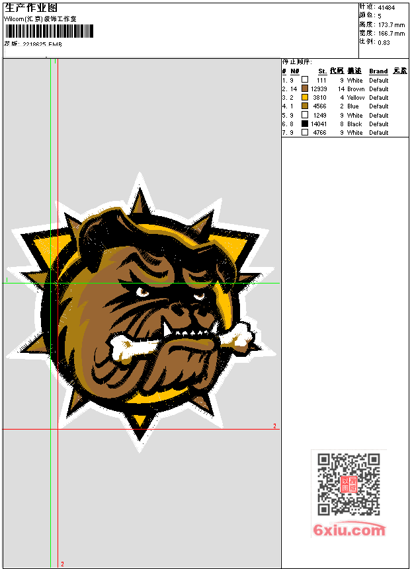Click the bulldog embroidery design preview
The width and height of the screenshot is (410, 569).
point(141,312)
